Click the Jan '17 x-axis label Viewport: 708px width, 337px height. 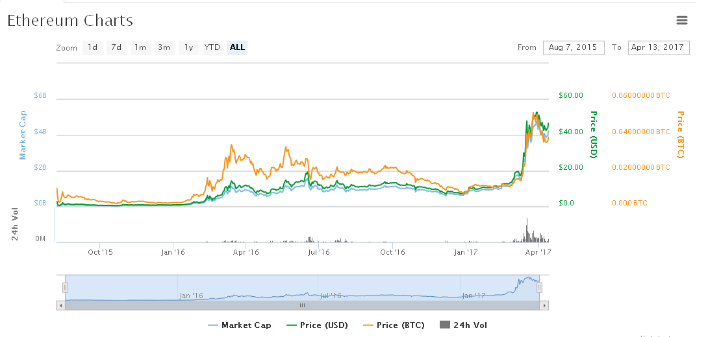click(x=466, y=252)
